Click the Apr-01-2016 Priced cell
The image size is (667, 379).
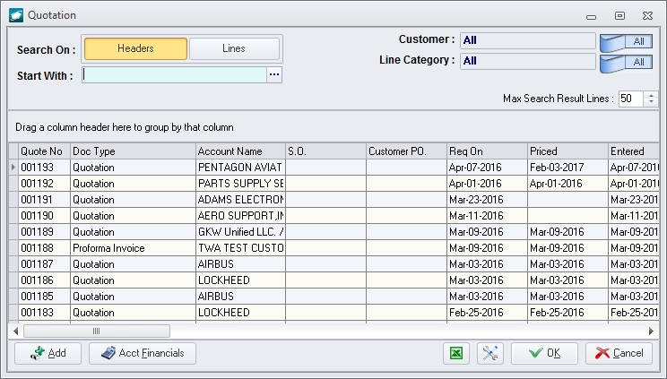click(x=567, y=184)
